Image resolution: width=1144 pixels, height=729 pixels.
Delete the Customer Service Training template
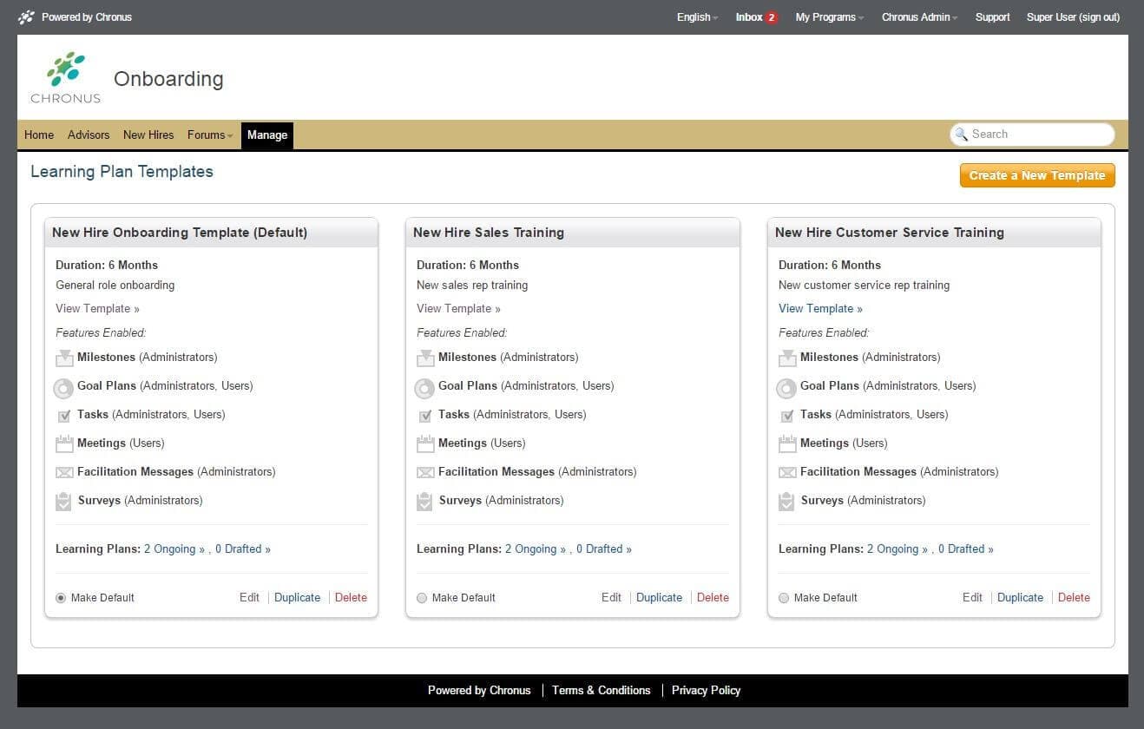(1074, 598)
